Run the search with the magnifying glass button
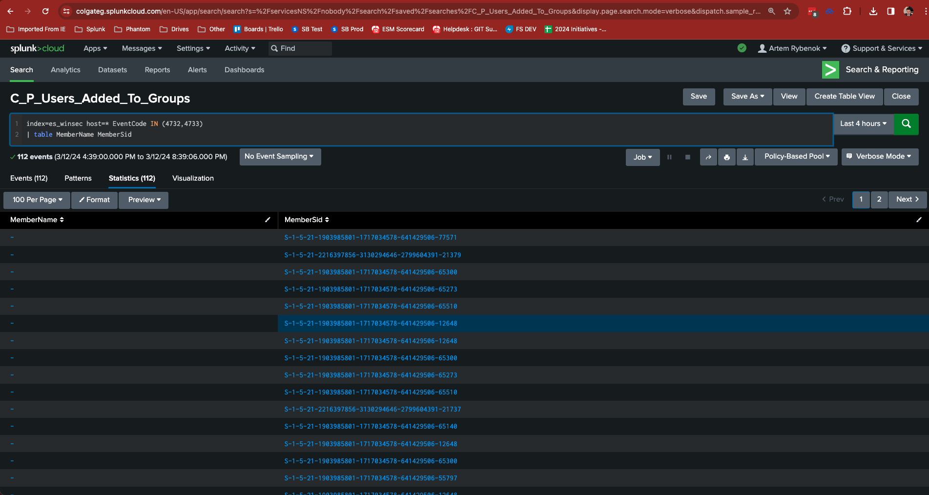This screenshot has height=495, width=929. coord(906,124)
